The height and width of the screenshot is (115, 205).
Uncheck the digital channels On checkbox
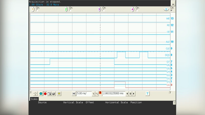point(172,10)
